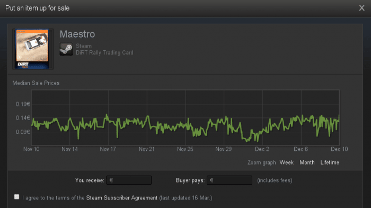Click the Zoom graph label
The width and height of the screenshot is (371, 208).
tap(262, 162)
